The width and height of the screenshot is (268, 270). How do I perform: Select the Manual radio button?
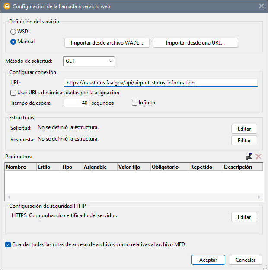(13, 42)
